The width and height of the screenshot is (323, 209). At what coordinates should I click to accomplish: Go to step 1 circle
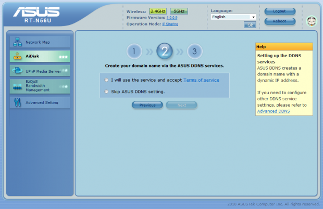tap(134, 51)
